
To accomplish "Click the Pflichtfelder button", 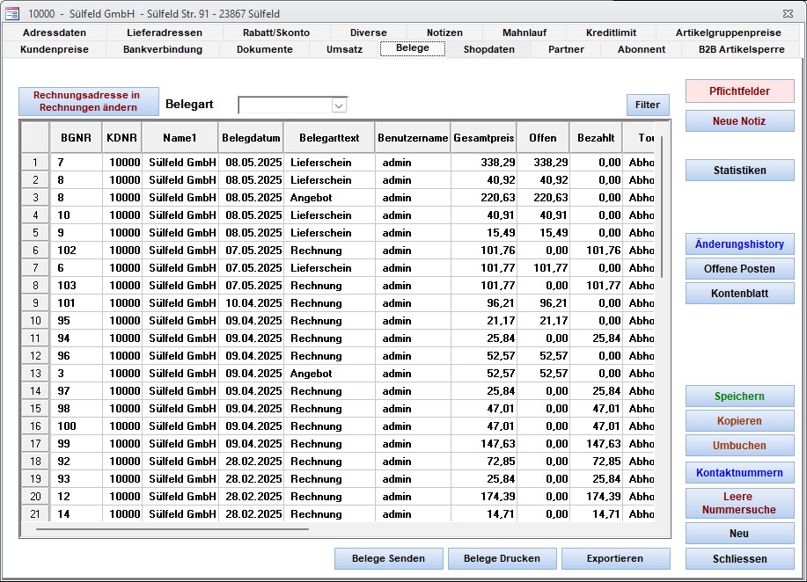I will pyautogui.click(x=739, y=91).
